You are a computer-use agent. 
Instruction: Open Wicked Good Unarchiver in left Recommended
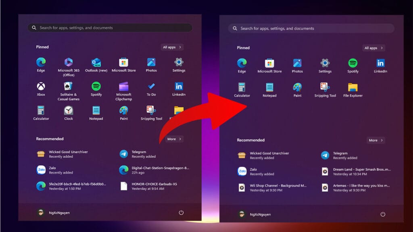(x=62, y=154)
